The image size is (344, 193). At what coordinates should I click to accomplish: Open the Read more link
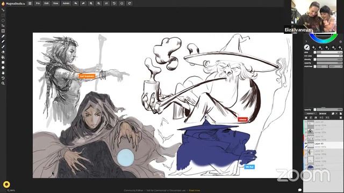coord(195,191)
